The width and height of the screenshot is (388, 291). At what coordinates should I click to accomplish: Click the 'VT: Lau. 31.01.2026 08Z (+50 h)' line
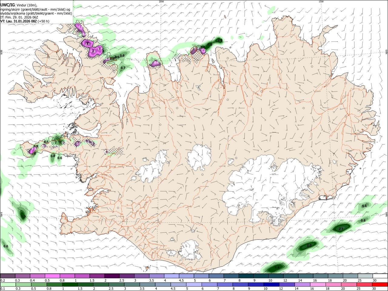click(x=25, y=22)
